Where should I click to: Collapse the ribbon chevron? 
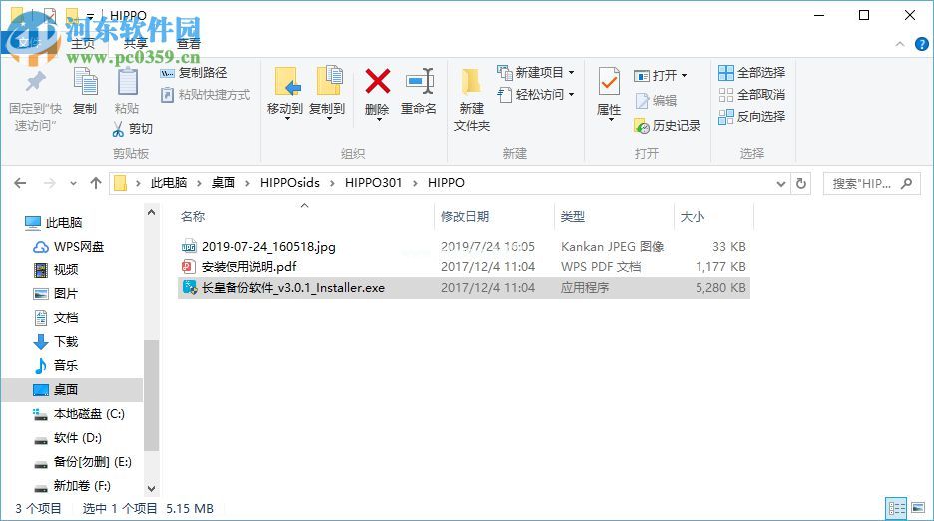coord(900,44)
